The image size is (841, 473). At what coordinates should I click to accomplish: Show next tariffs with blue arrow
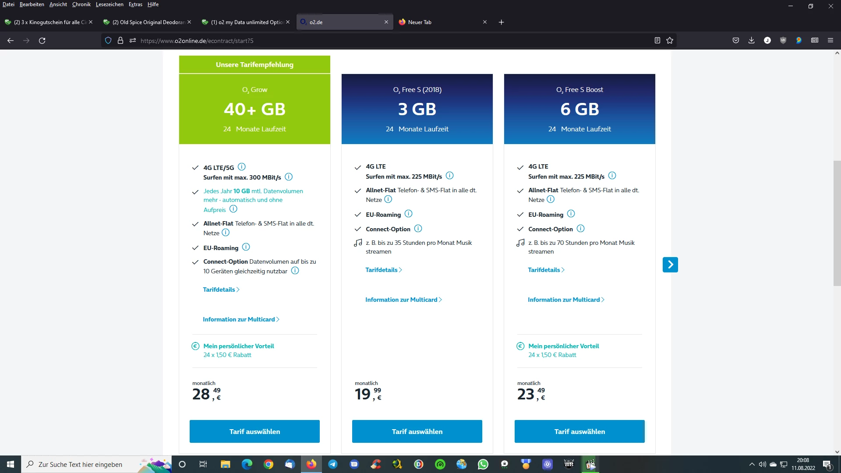pyautogui.click(x=670, y=265)
